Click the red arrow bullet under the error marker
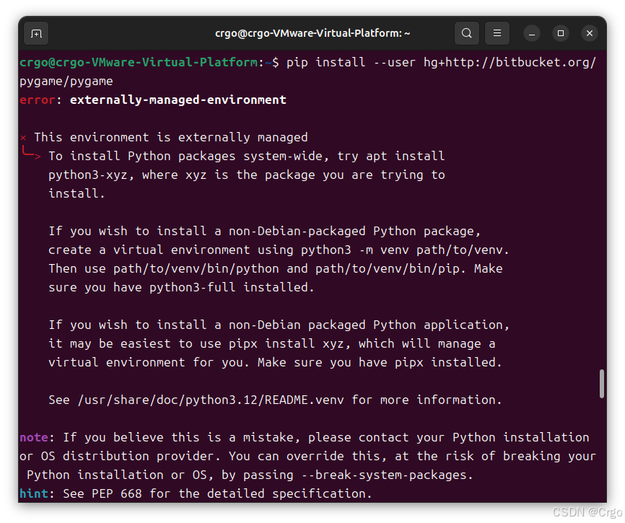Screen dimensions: 625x523 [x=30, y=153]
